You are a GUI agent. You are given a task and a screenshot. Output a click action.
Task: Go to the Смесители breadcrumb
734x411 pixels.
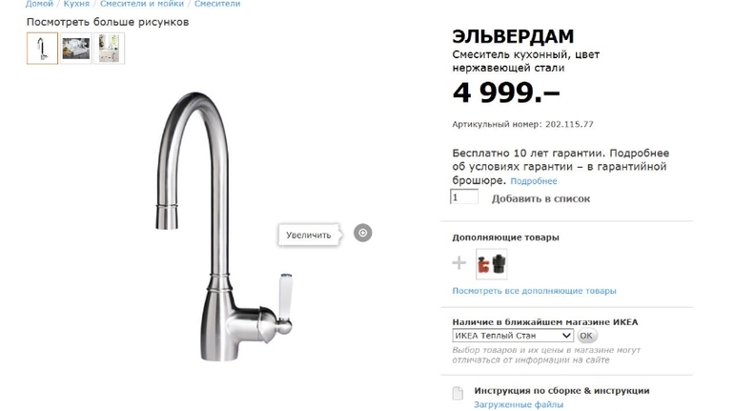[x=217, y=4]
